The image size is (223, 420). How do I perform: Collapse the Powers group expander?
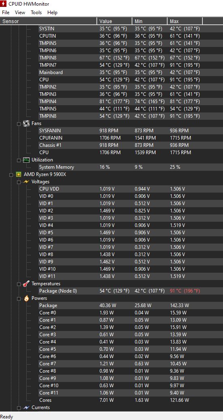(19, 298)
